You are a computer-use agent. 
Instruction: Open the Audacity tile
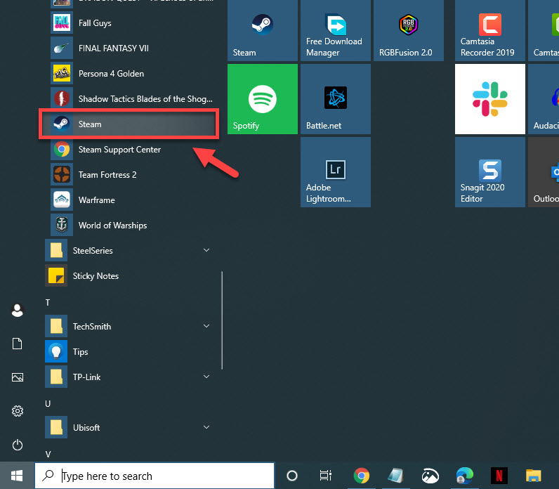[544, 99]
